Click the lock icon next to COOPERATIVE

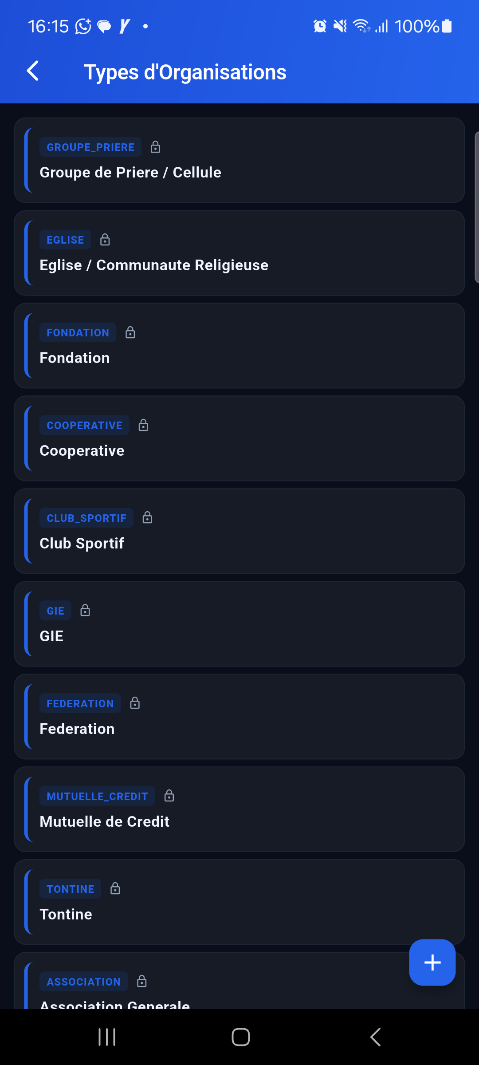(x=143, y=425)
